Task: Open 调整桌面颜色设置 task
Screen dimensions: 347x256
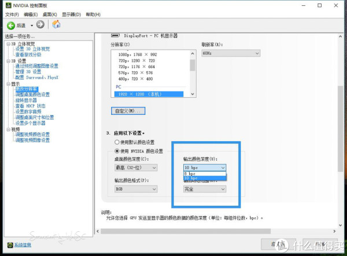Action: click(x=32, y=95)
